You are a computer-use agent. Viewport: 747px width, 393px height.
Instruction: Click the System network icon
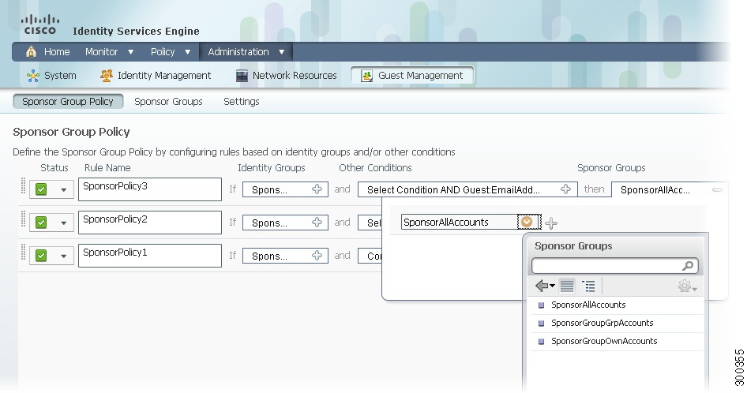(x=33, y=76)
